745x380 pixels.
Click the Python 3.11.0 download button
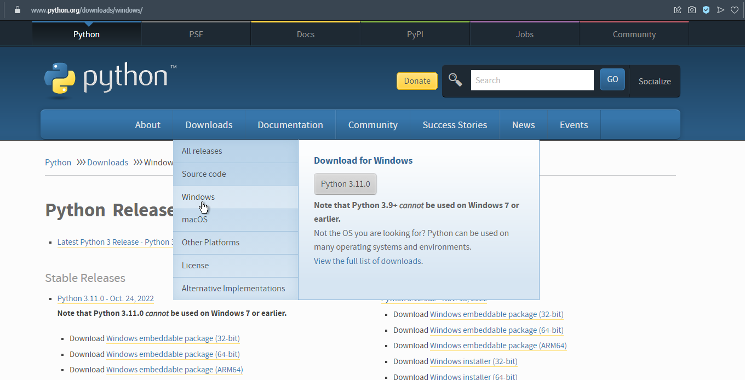click(346, 184)
